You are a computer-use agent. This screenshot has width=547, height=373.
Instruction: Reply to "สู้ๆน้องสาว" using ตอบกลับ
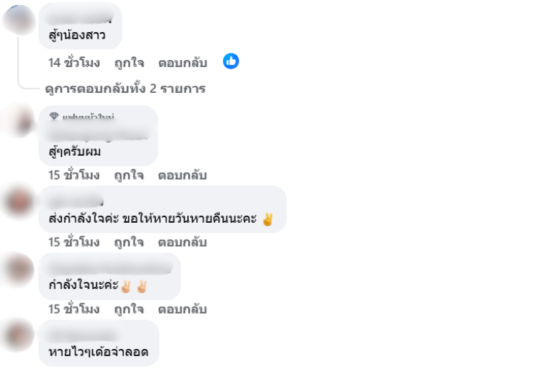182,63
